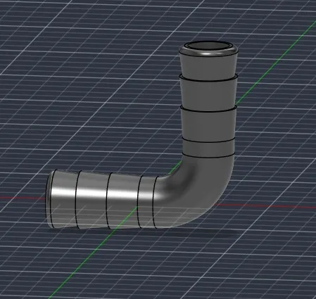
Task: Select the rounded top rim of the vertical pipe
Action: point(208,53)
